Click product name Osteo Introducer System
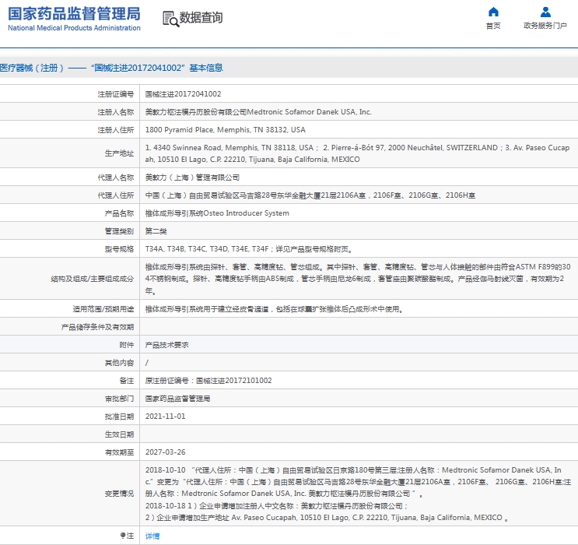This screenshot has width=578, height=545. (x=247, y=213)
